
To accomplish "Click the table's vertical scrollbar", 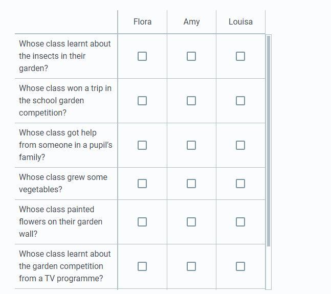I will click(269, 141).
